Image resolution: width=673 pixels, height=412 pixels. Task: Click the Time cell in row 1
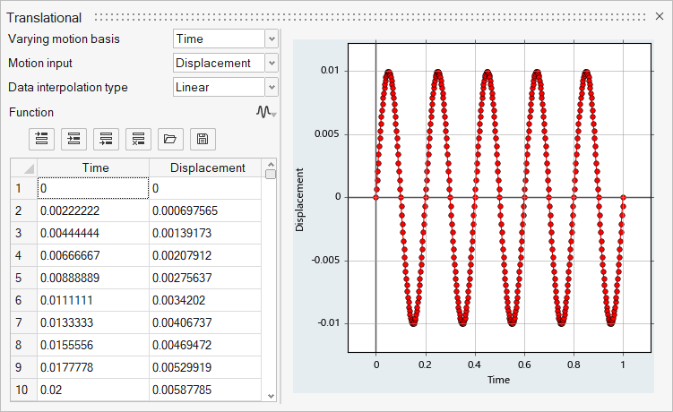click(93, 189)
